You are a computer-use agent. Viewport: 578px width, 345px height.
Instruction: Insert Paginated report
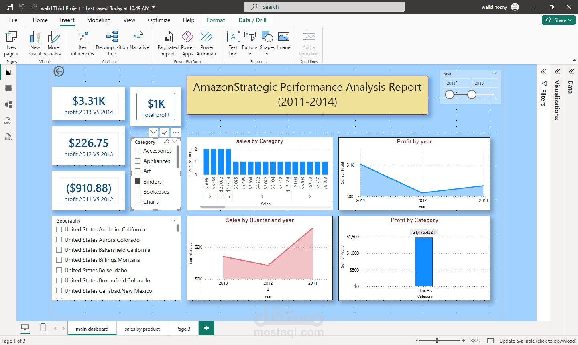click(168, 44)
